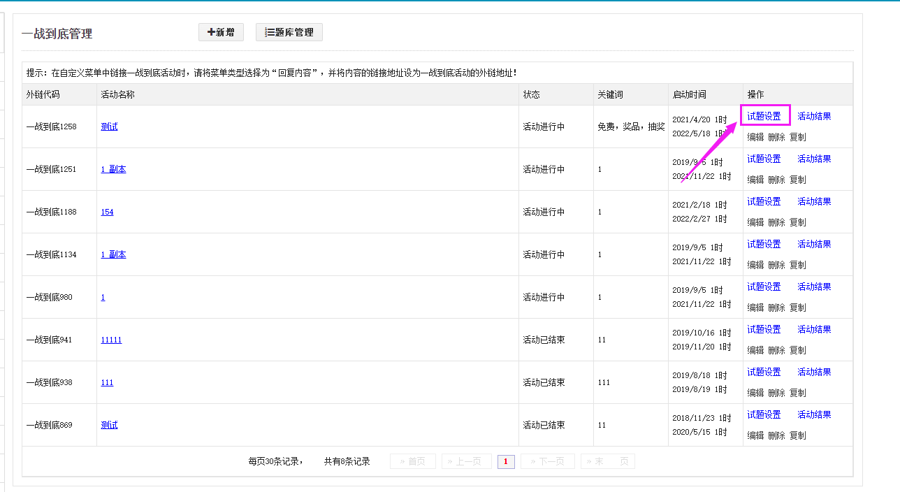
Task: Open the activity name link "11111"
Action: coord(111,340)
